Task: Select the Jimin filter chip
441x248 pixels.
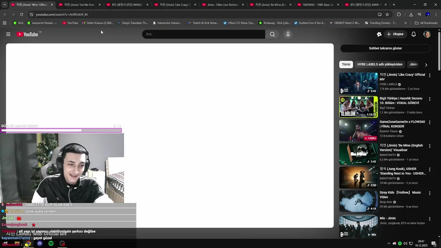Action: click(x=413, y=64)
